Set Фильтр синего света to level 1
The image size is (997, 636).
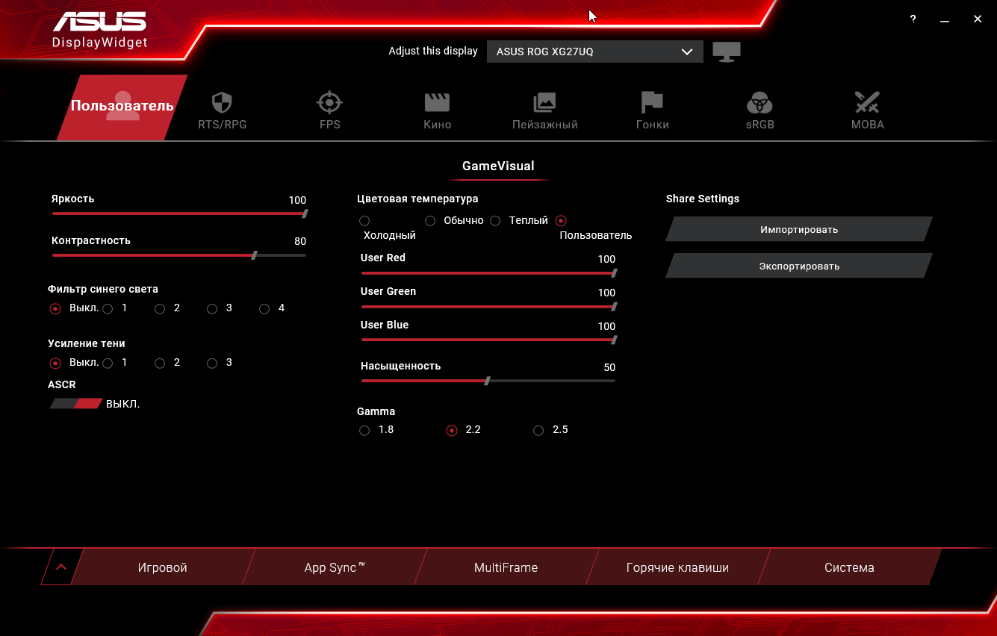coord(108,308)
